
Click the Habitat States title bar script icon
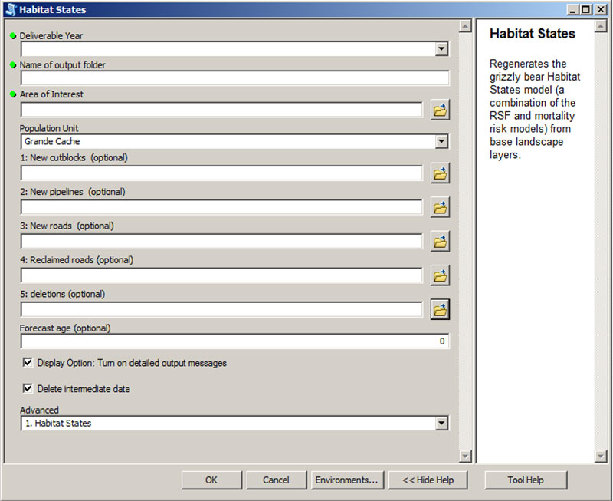click(x=11, y=9)
